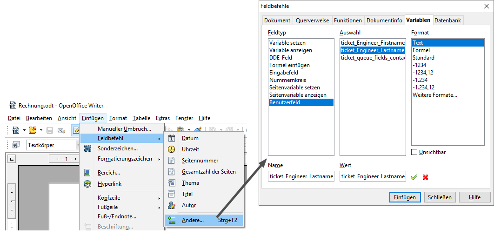Click the red X delete icon
Screen dimensions: 494x236
[x=425, y=177]
